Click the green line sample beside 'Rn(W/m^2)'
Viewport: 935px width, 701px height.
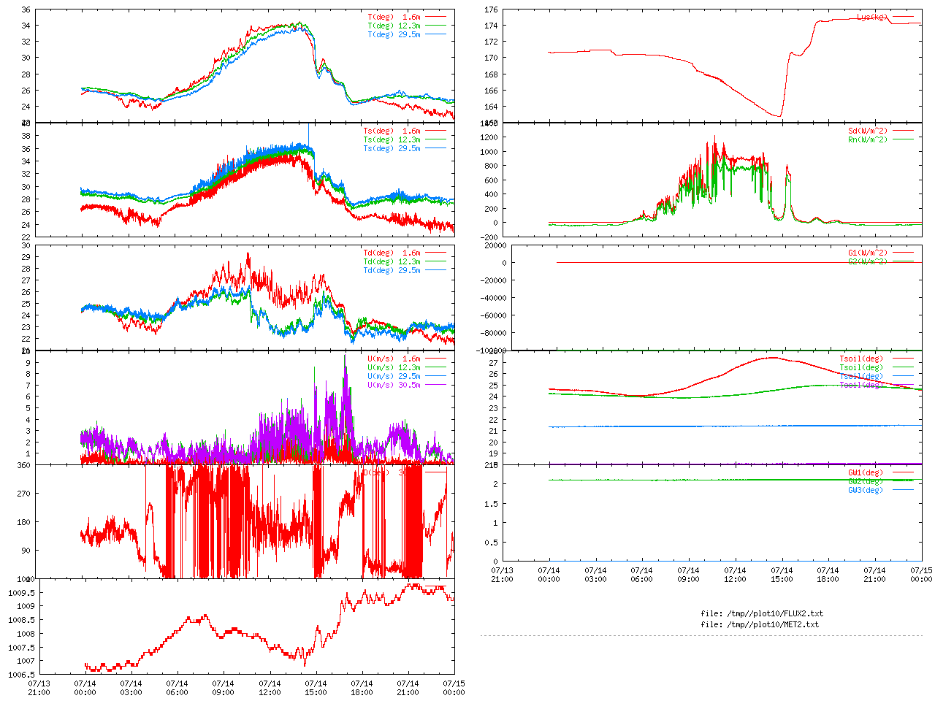902,139
